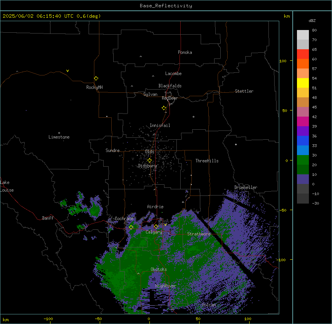Click the HighRiver label
This screenshot has height=324, width=332.
[166, 286]
